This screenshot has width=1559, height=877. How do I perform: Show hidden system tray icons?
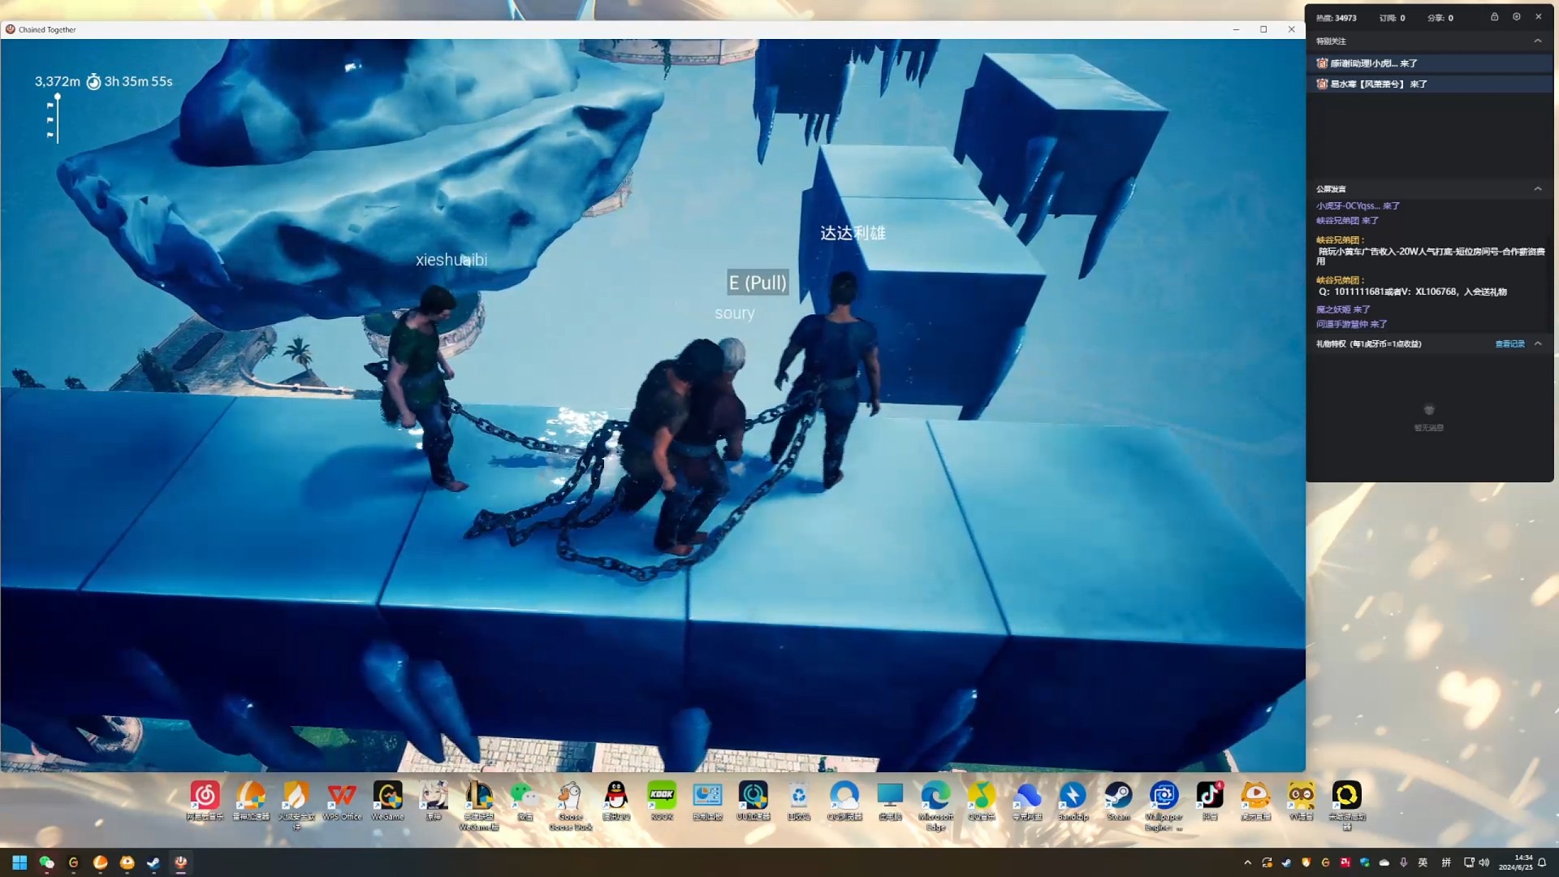click(1247, 862)
